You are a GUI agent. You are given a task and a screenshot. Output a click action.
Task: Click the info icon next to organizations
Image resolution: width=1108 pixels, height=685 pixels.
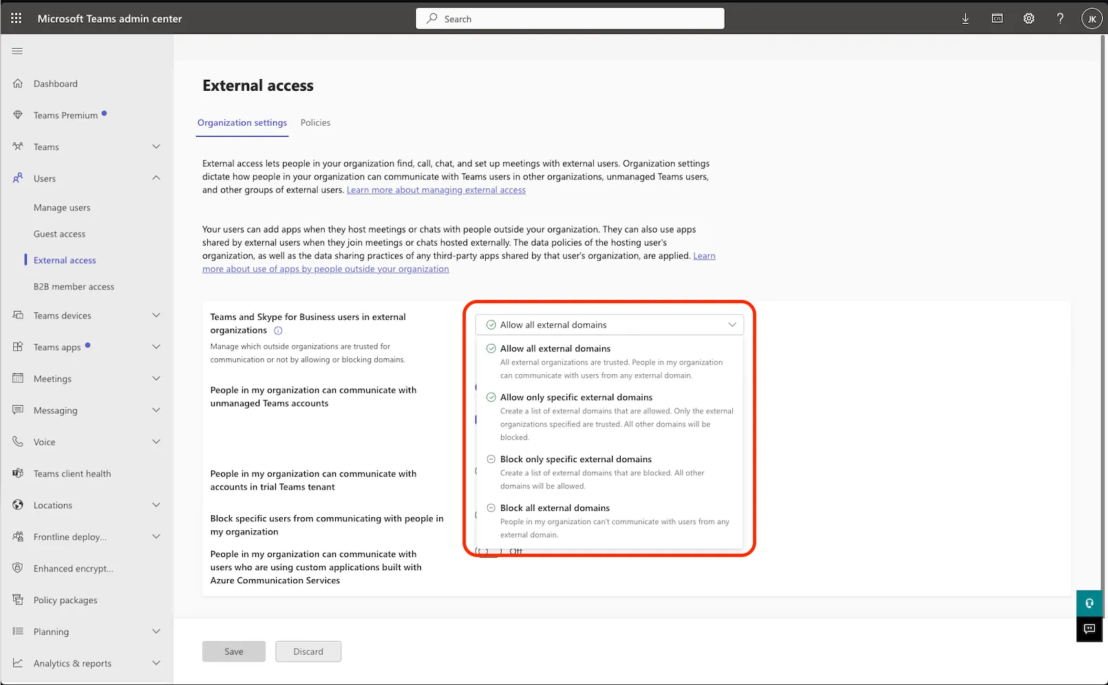(x=278, y=331)
